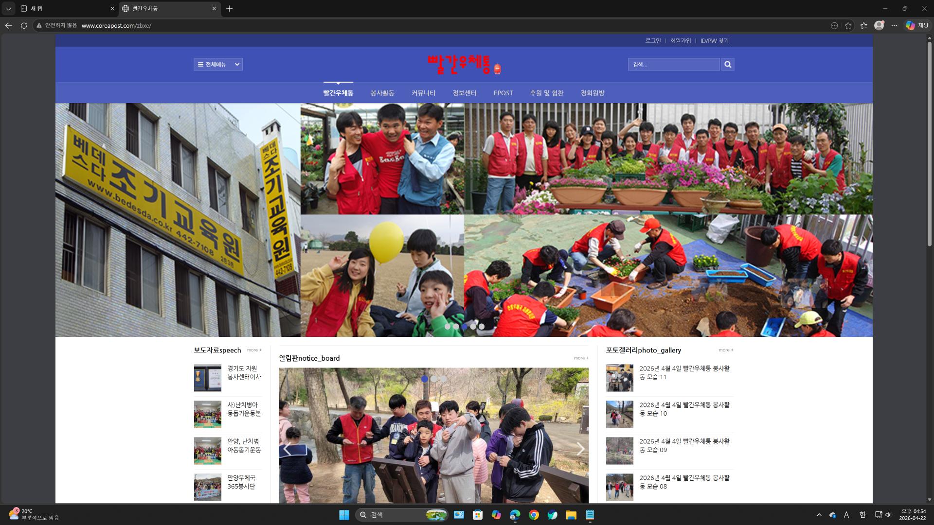Refresh the page with reload icon
This screenshot has width=934, height=525.
(24, 26)
